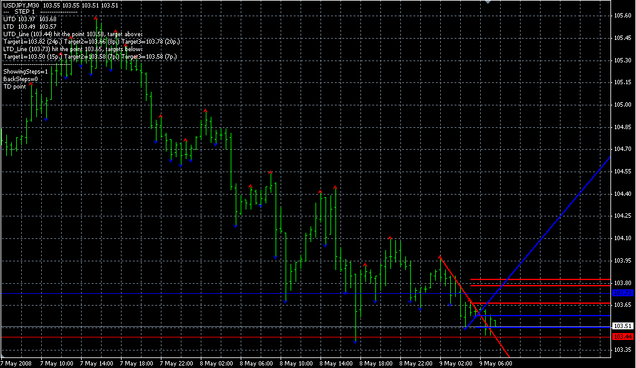This screenshot has height=368, width=636.
Task: Click the 104.70 price scale label
Action: tap(623, 149)
